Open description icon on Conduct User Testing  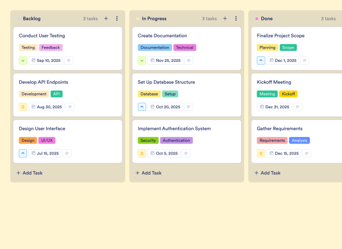point(69,60)
